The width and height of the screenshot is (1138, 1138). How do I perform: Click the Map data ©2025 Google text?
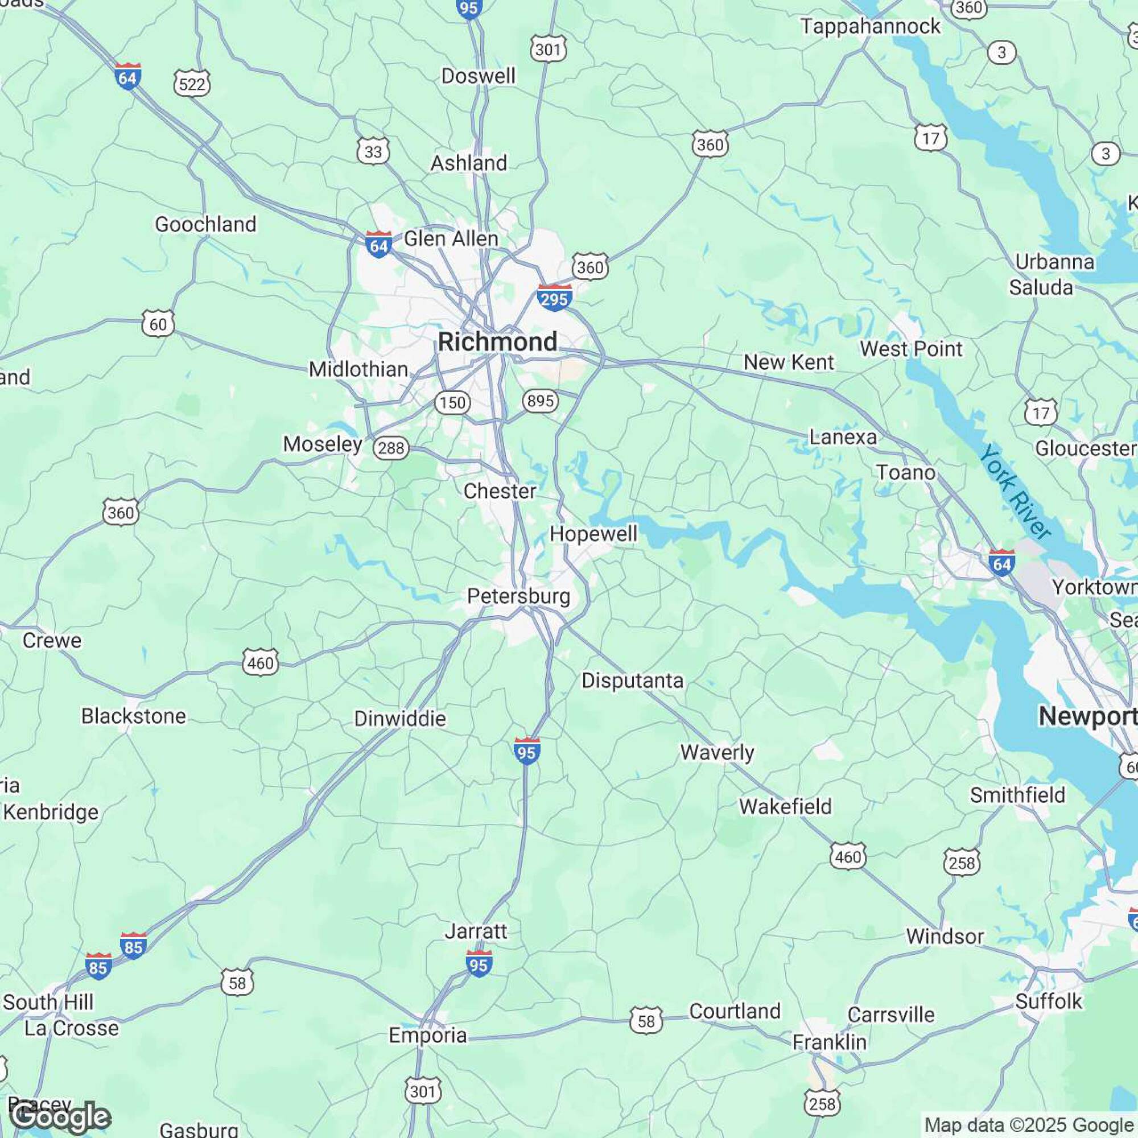(x=1030, y=1125)
